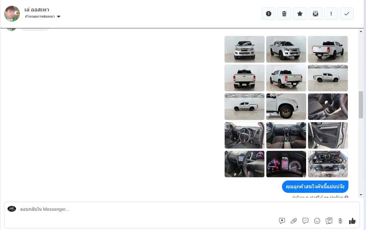Image resolution: width=366 pixels, height=230 pixels.
Task: Click the customer name เล่ ออสเทา
Action: 37,9
